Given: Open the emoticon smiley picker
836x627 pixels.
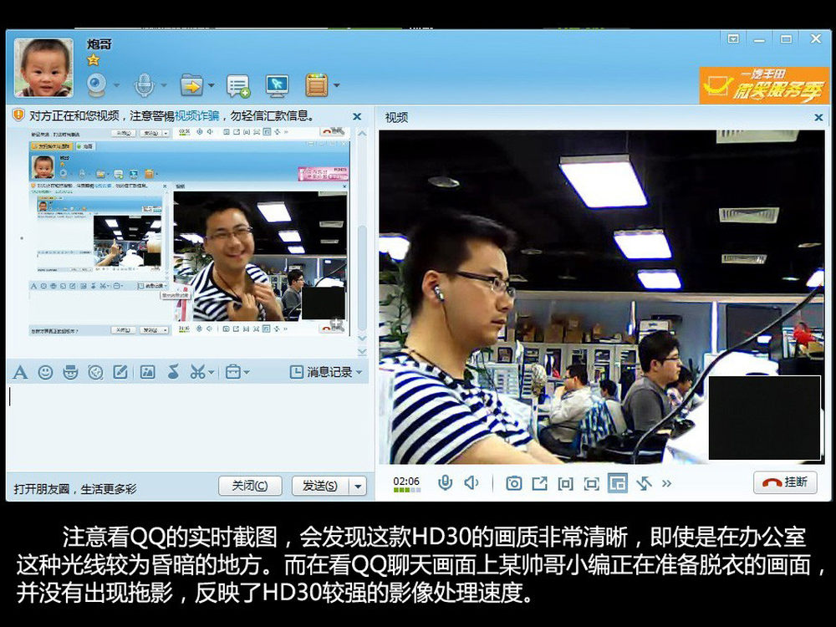Looking at the screenshot, I should pos(46,372).
